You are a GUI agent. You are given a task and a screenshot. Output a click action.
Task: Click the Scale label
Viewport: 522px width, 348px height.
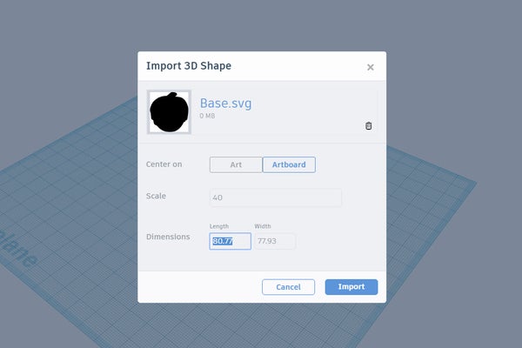pyautogui.click(x=156, y=197)
